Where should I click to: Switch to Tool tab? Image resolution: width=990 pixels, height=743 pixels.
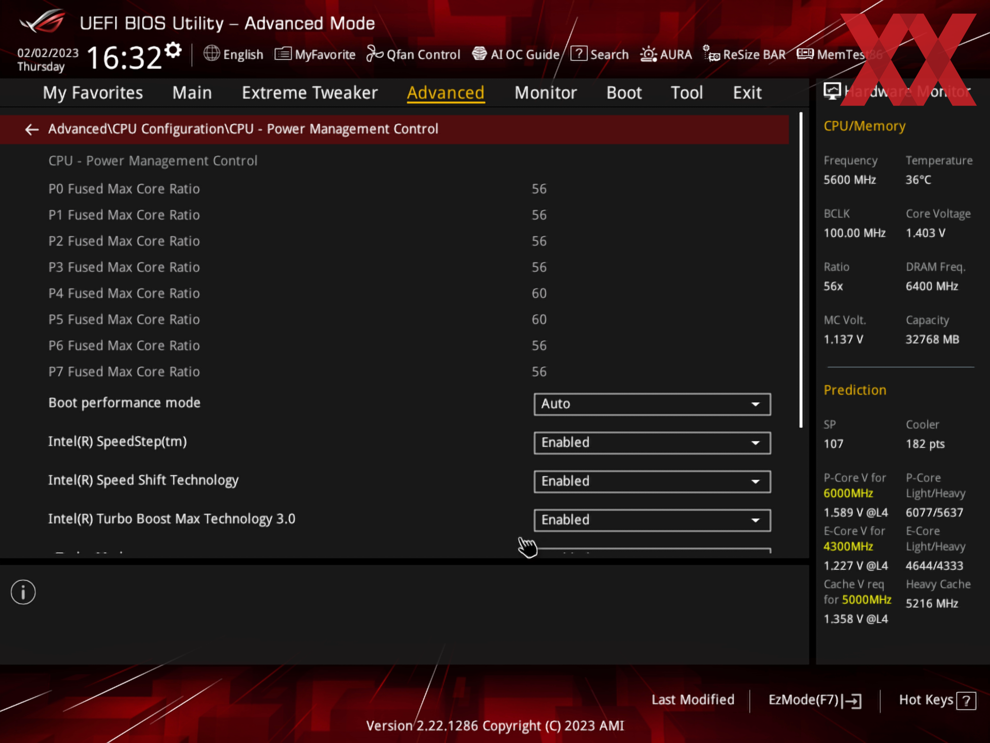tap(687, 93)
